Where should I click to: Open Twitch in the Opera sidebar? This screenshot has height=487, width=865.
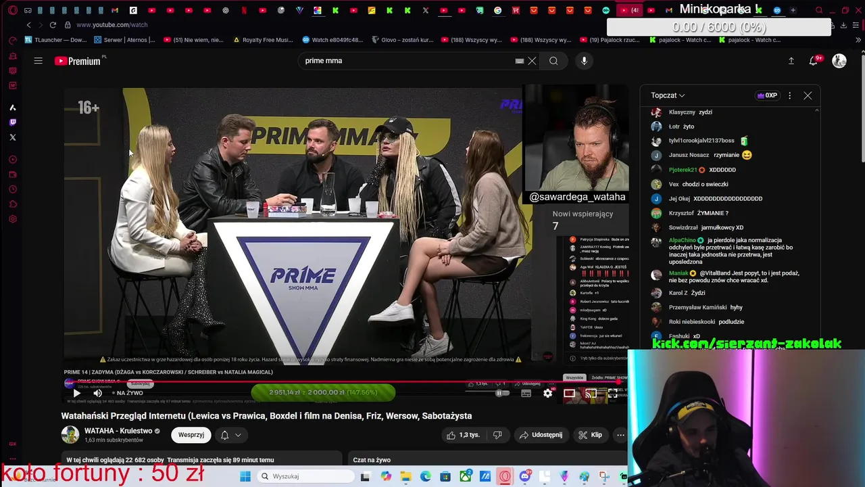coord(12,122)
